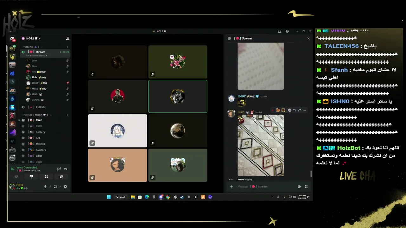This screenshot has height=228, width=406.
Task: Open the Edits text channel
Action: [45, 156]
